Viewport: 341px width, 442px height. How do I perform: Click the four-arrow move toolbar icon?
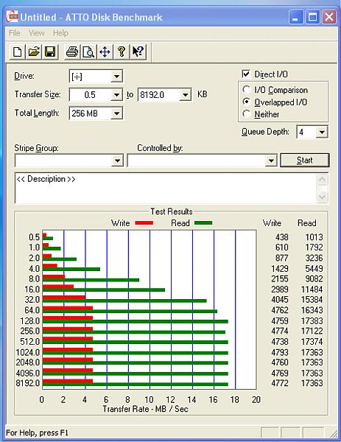tap(105, 52)
